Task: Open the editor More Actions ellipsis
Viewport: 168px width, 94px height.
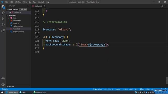Action: pos(165,6)
